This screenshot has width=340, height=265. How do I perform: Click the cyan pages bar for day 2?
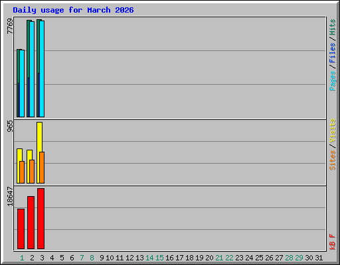click(x=32, y=69)
